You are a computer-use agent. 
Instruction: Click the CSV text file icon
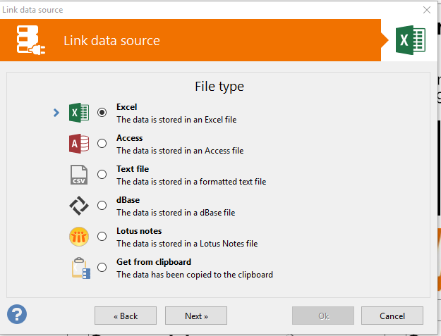(x=79, y=175)
